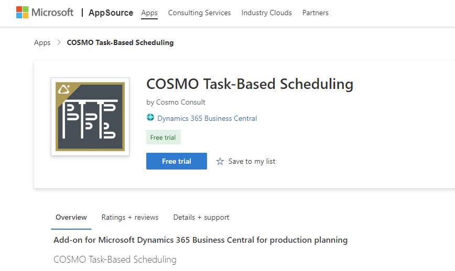Screen dimensions: 455x271
Task: Click the star icon to save app
Action: pos(220,162)
